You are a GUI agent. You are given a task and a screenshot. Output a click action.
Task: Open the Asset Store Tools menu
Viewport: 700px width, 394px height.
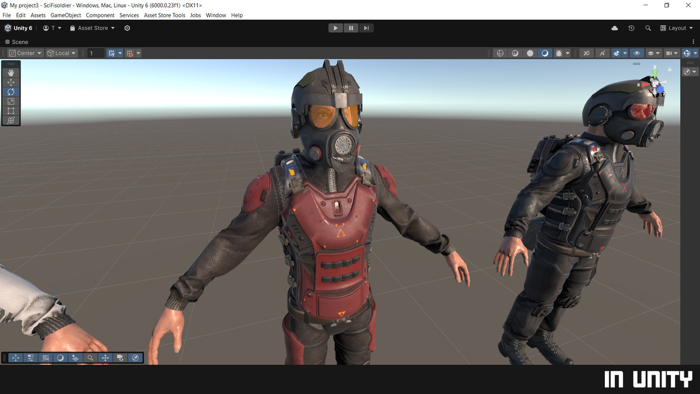click(164, 15)
